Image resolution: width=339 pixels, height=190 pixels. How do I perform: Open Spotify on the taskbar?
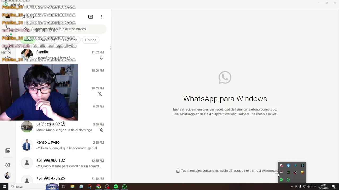pos(116,187)
